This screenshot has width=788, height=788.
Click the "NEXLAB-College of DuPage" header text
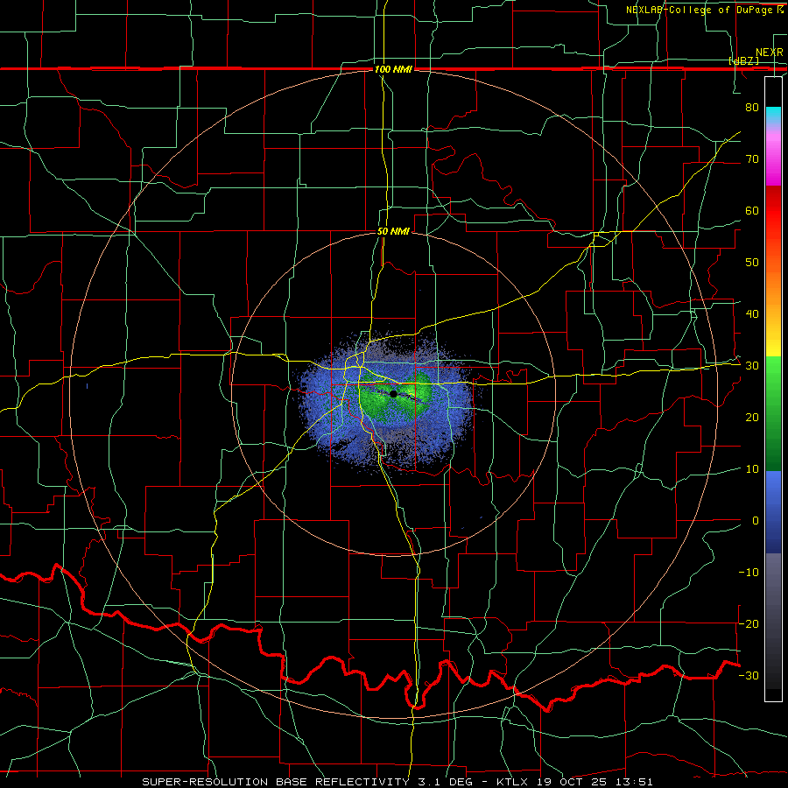pyautogui.click(x=700, y=10)
